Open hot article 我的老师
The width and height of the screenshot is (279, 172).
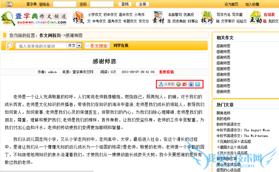tap(223, 119)
